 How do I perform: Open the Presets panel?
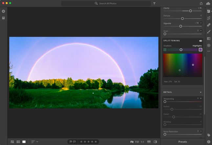(x=182, y=142)
